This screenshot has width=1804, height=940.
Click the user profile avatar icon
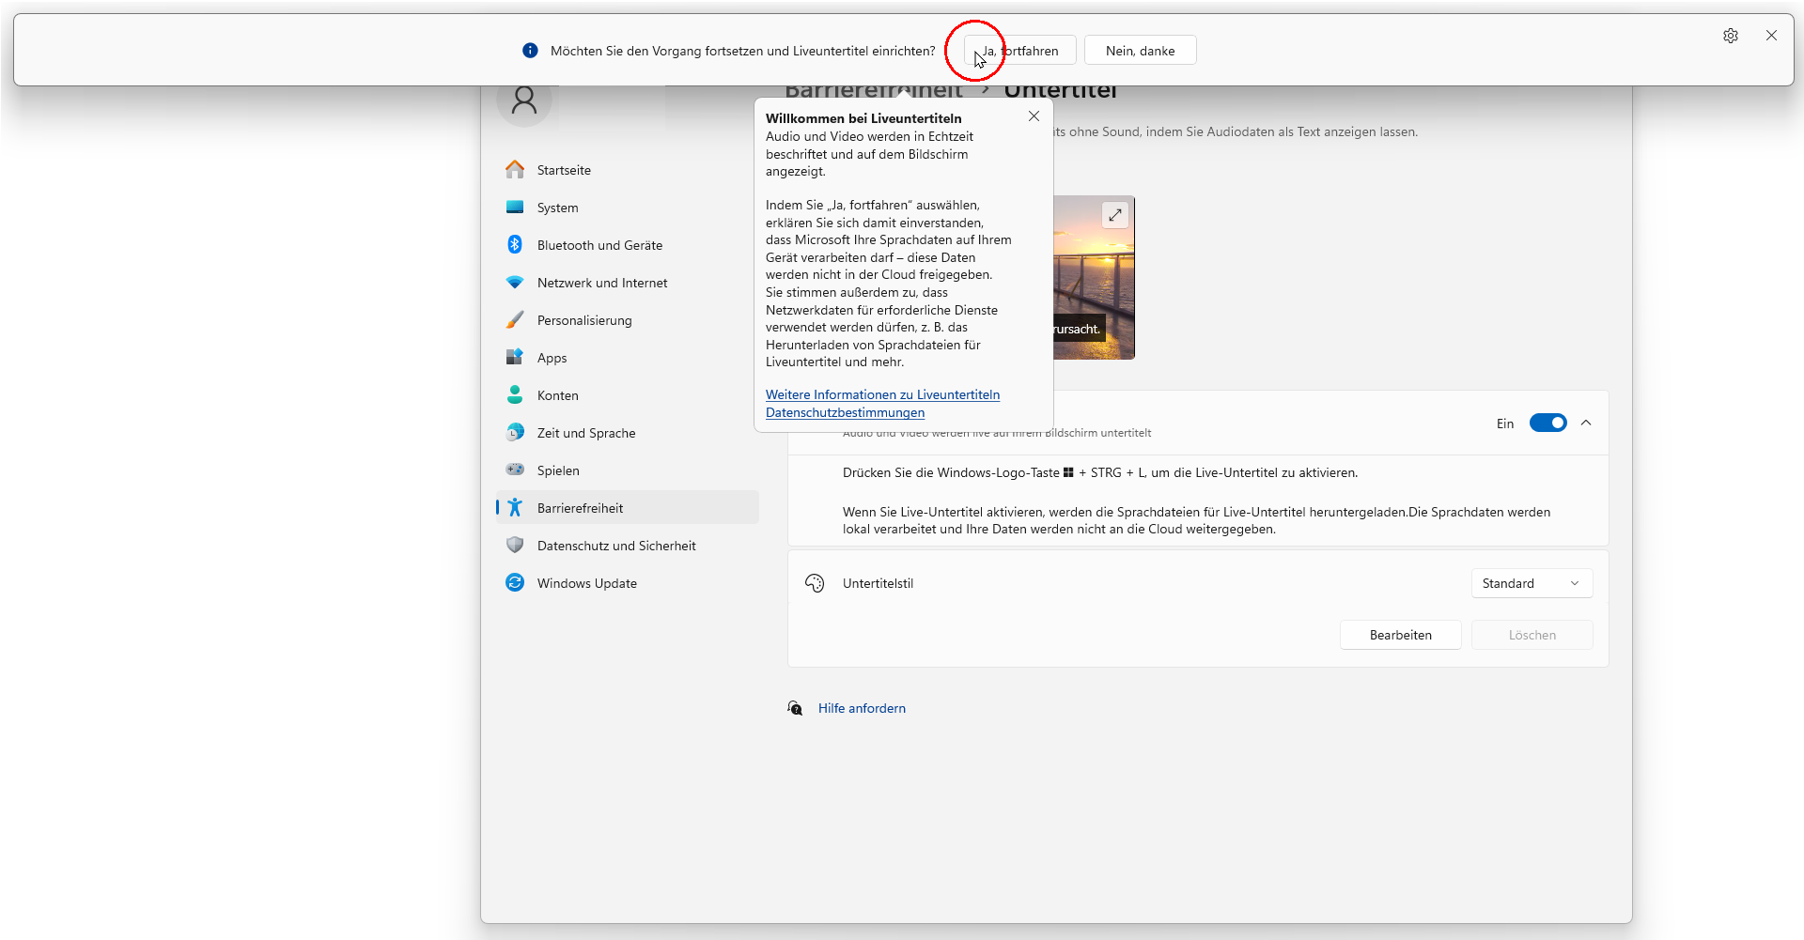tap(524, 100)
